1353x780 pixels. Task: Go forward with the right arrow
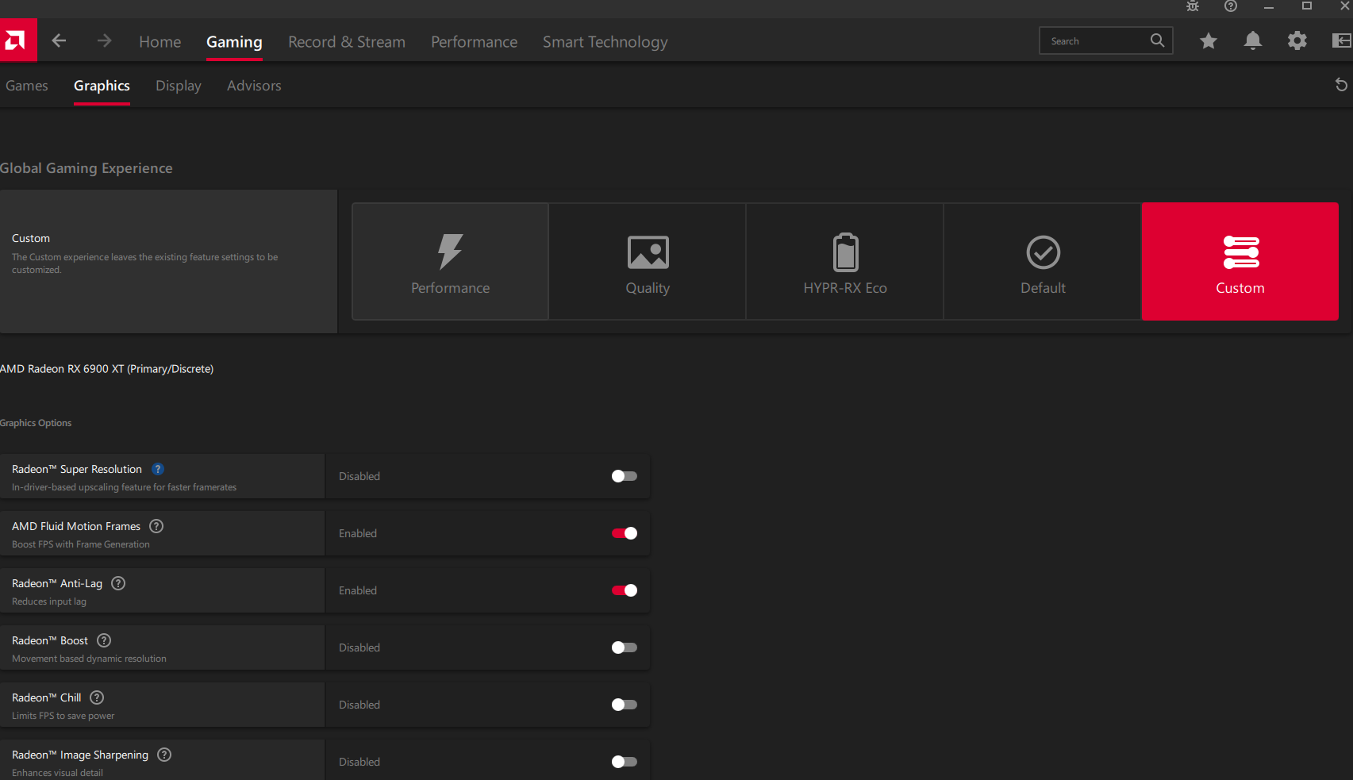point(104,40)
